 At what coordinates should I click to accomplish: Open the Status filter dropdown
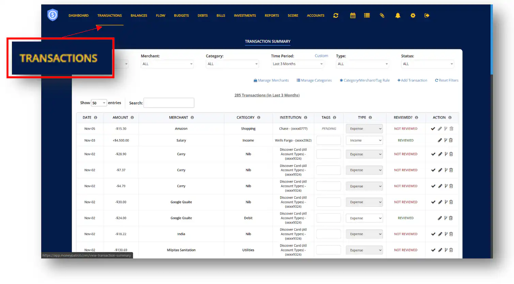pos(427,64)
